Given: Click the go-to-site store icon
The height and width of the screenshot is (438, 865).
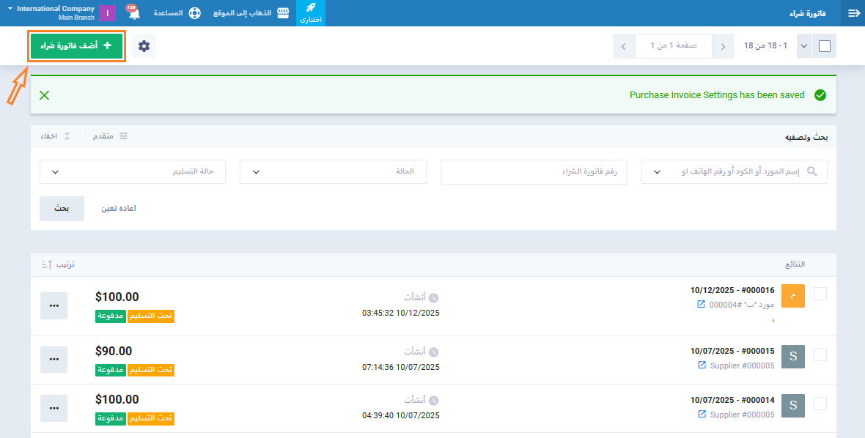Looking at the screenshot, I should pyautogui.click(x=283, y=13).
